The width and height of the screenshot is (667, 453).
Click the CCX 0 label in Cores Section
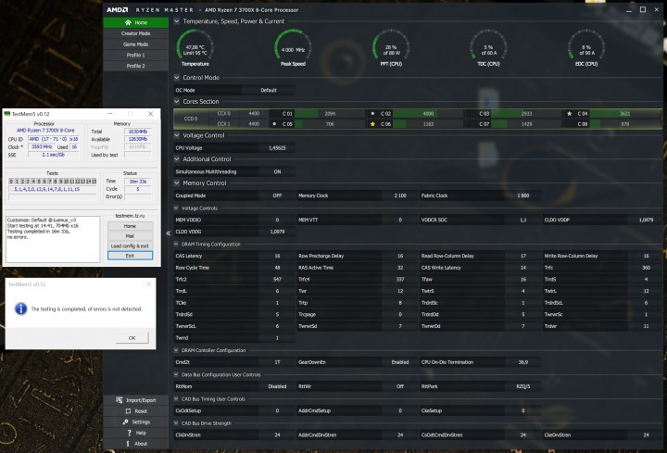click(x=224, y=114)
